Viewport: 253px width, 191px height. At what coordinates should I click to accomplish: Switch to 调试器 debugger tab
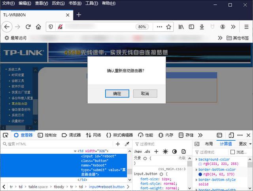pos(71,135)
